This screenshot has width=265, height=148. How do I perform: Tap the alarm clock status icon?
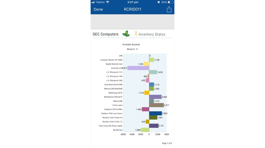coord(159,2)
